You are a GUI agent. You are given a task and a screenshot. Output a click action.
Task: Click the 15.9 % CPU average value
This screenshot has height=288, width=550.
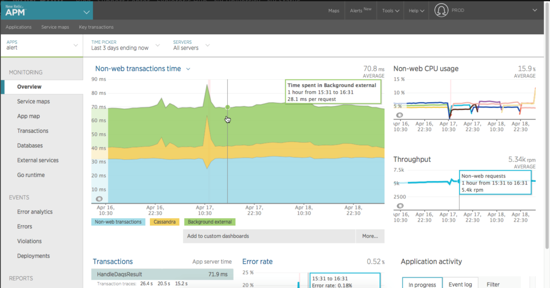(526, 69)
